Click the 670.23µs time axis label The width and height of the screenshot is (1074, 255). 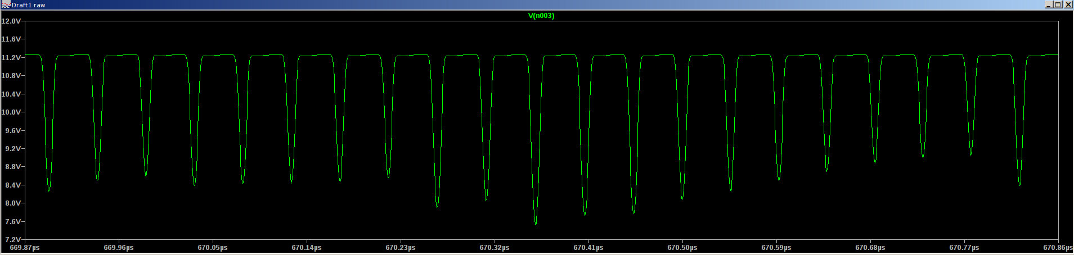coord(401,248)
